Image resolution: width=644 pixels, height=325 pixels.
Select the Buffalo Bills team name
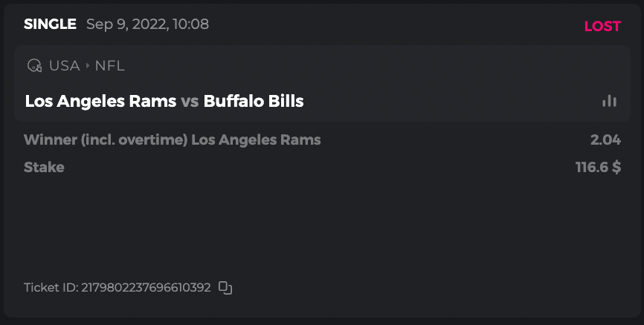[254, 101]
